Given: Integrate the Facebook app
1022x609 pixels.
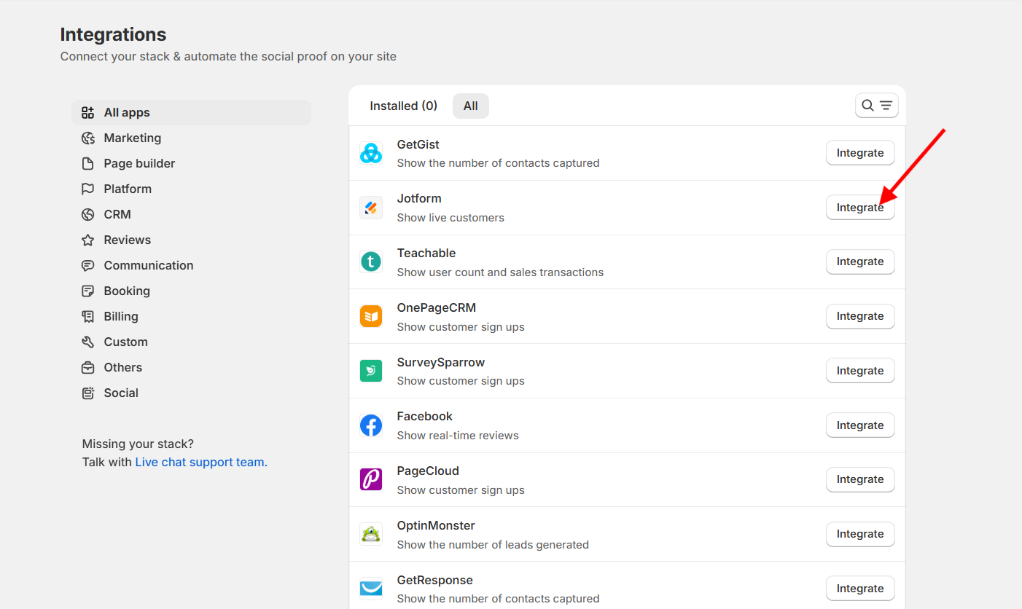Looking at the screenshot, I should (860, 425).
